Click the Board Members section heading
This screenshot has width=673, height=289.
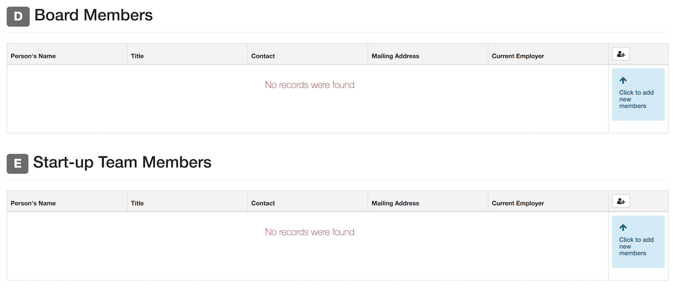click(94, 15)
